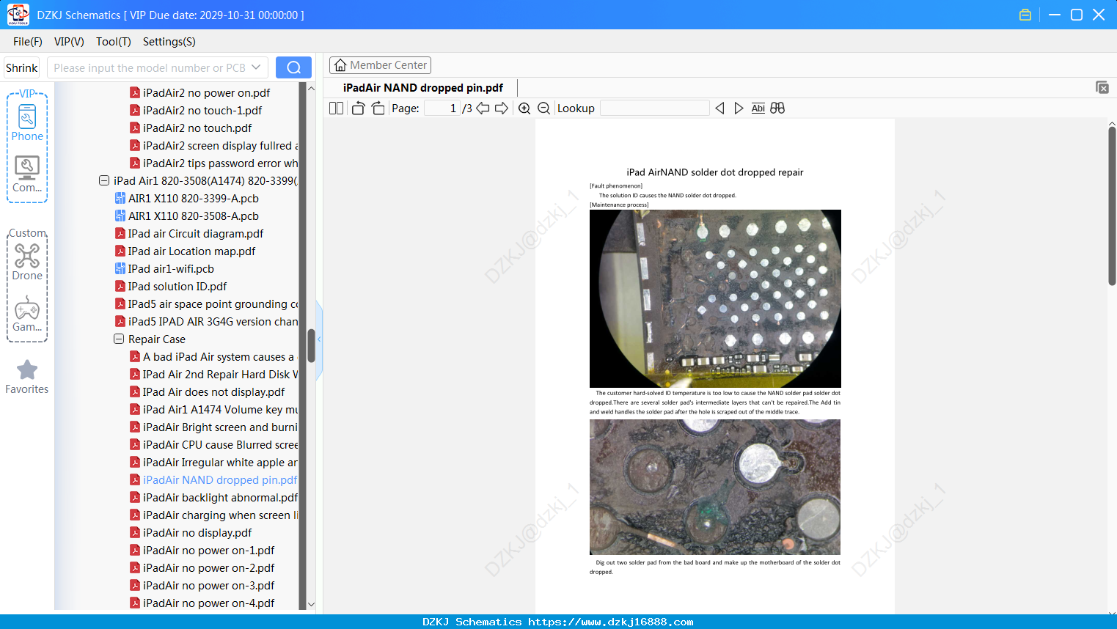Zoom out of the PDF

544,108
